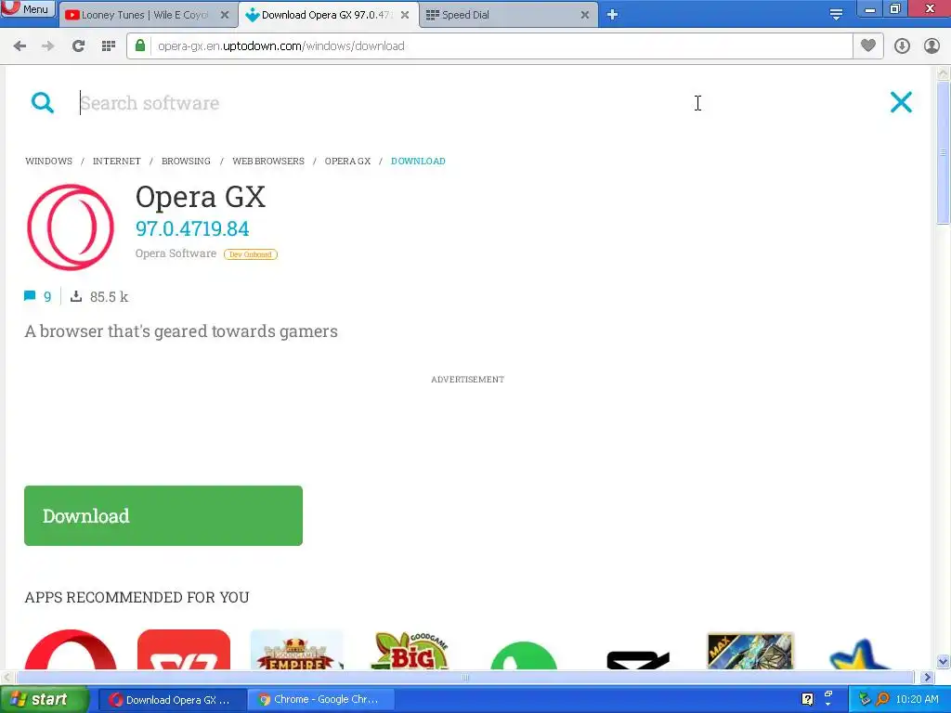Click the help question mark tray icon

[x=807, y=700]
